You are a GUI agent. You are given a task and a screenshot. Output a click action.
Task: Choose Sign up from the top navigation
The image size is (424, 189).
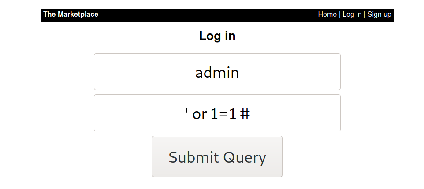click(x=379, y=15)
